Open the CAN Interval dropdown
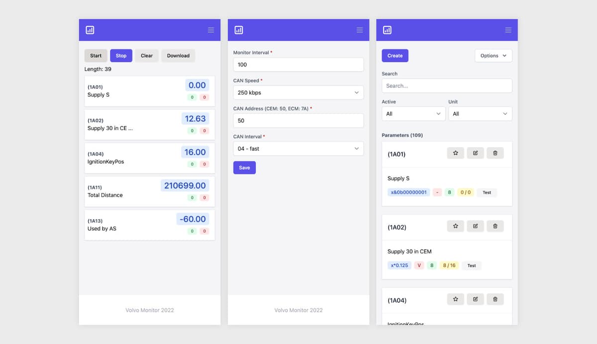 (298, 149)
